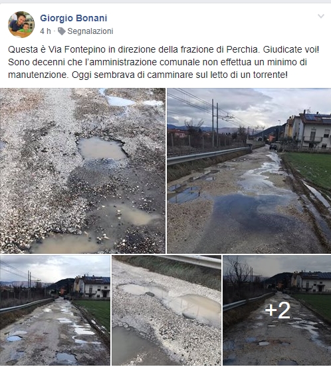Click the post text about Via Fontepino
The height and width of the screenshot is (367, 331).
(164, 62)
